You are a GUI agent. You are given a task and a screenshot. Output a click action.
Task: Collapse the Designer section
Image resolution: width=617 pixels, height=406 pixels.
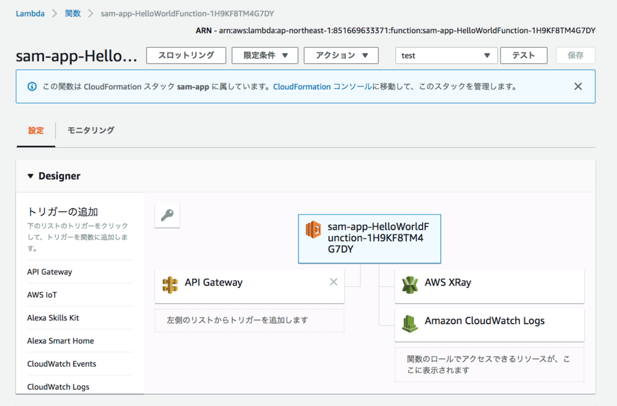click(x=30, y=176)
